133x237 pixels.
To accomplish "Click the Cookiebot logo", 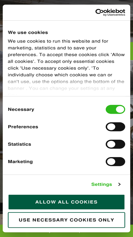I will 110,12.
